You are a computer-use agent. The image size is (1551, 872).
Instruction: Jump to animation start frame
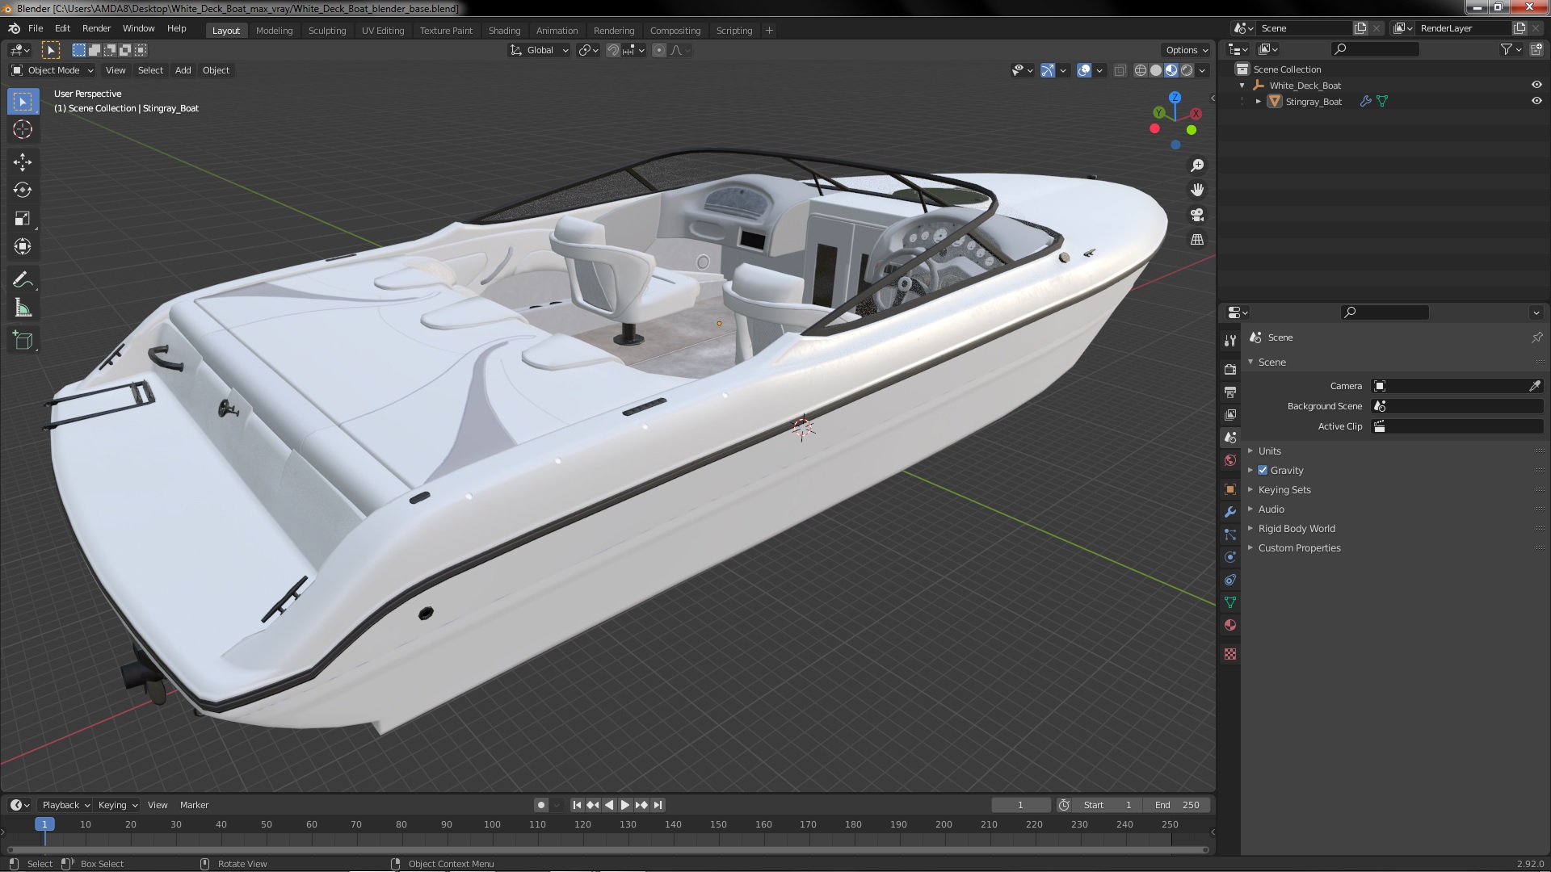point(577,805)
